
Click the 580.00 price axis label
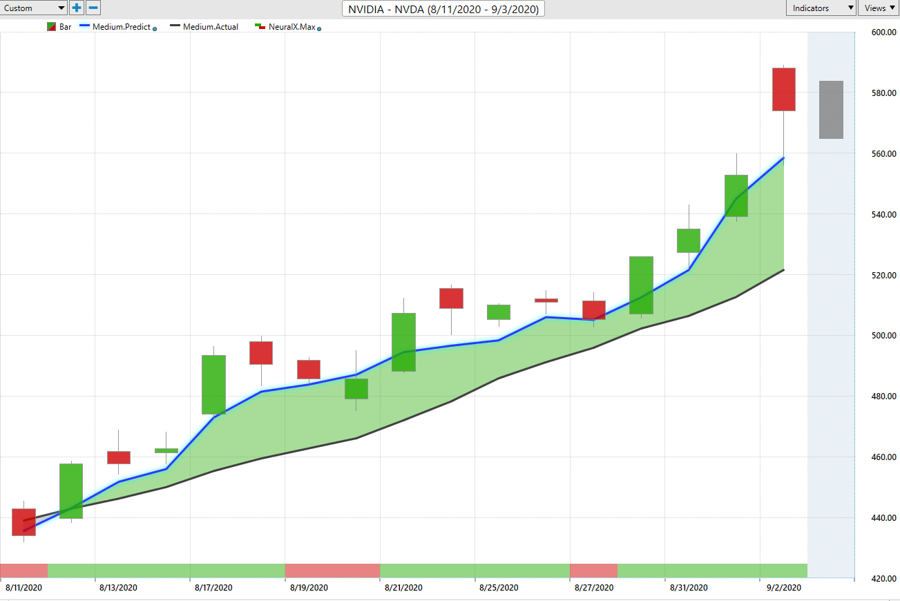pyautogui.click(x=883, y=93)
